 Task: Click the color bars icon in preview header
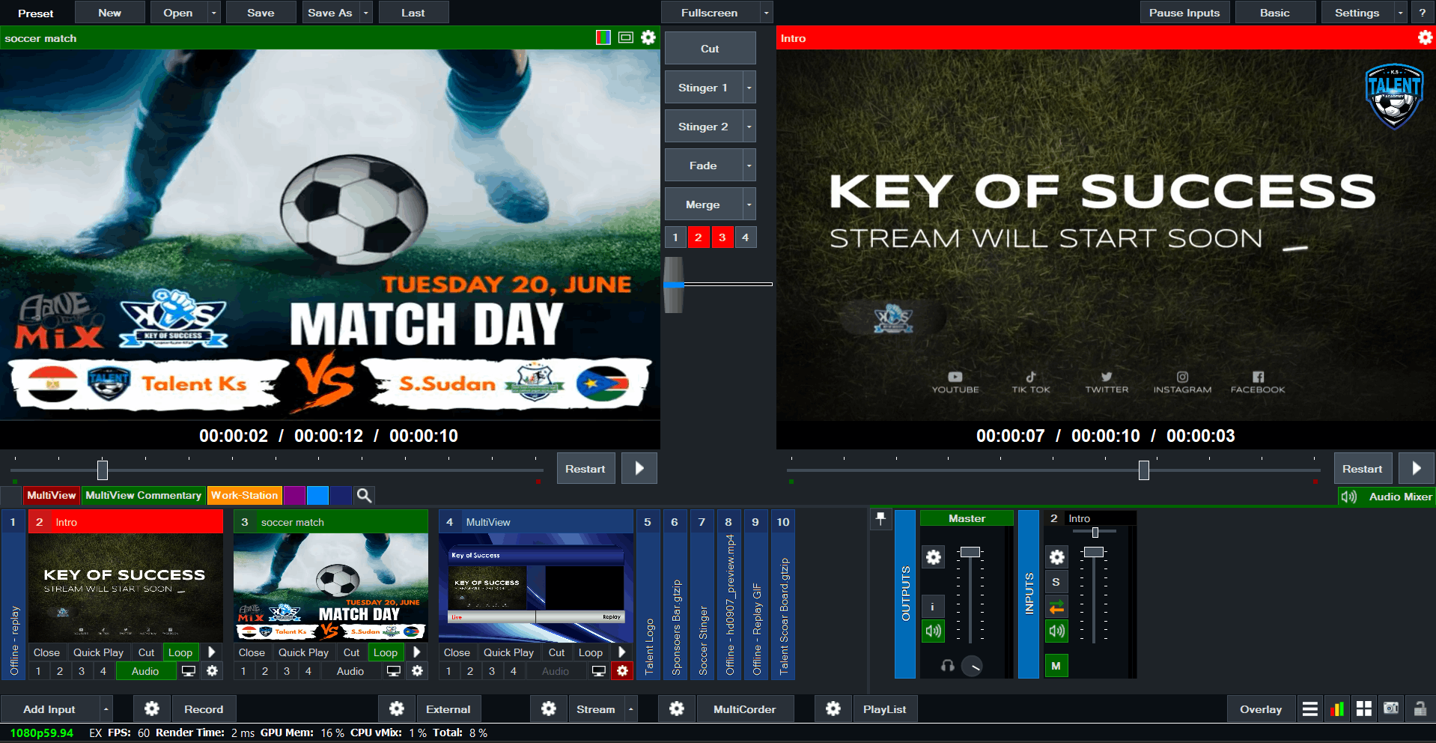pos(603,37)
